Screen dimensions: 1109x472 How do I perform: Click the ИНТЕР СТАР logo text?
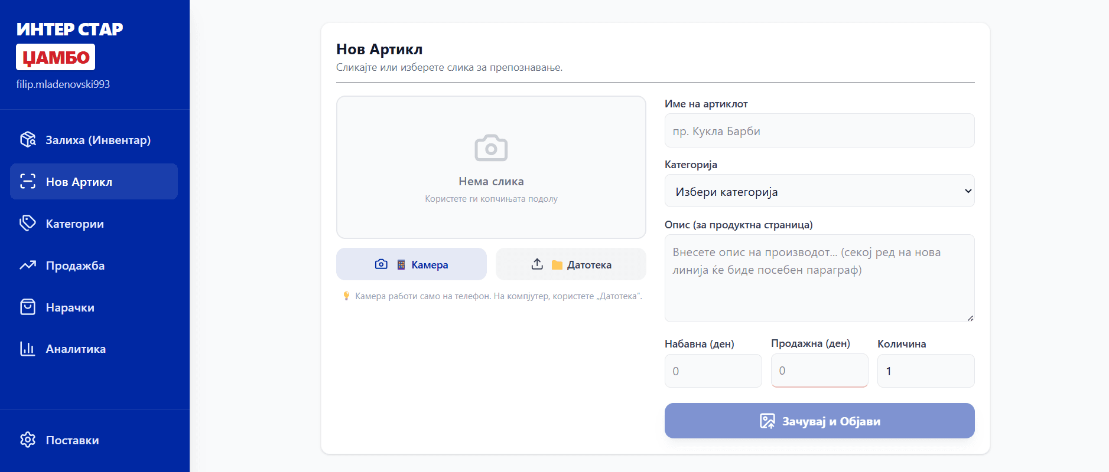pos(70,29)
